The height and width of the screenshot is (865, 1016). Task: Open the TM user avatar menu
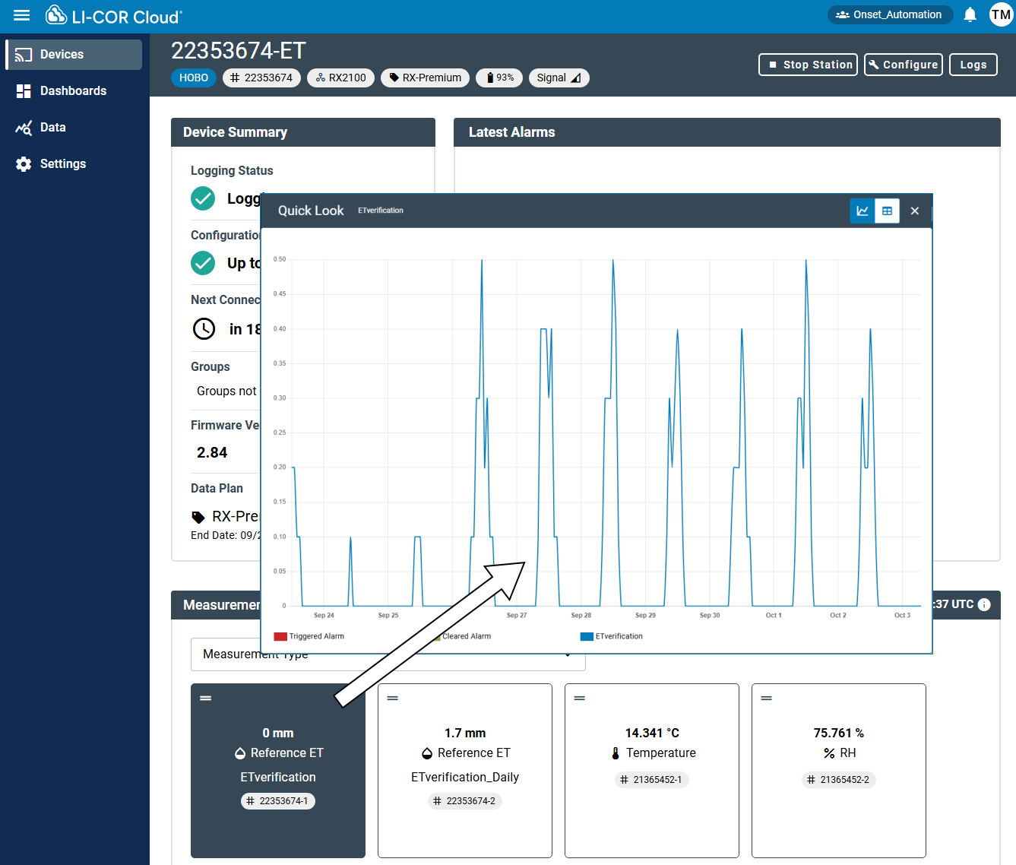[x=1001, y=15]
